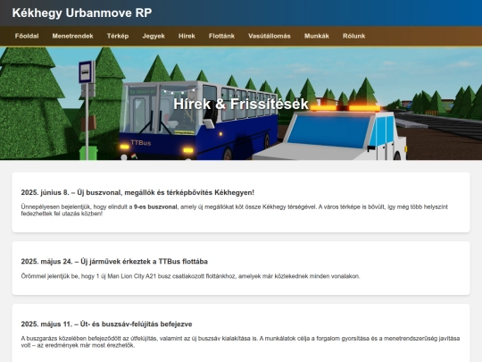The image size is (482, 362).
Task: Open the Vasútállomás page
Action: coord(270,36)
